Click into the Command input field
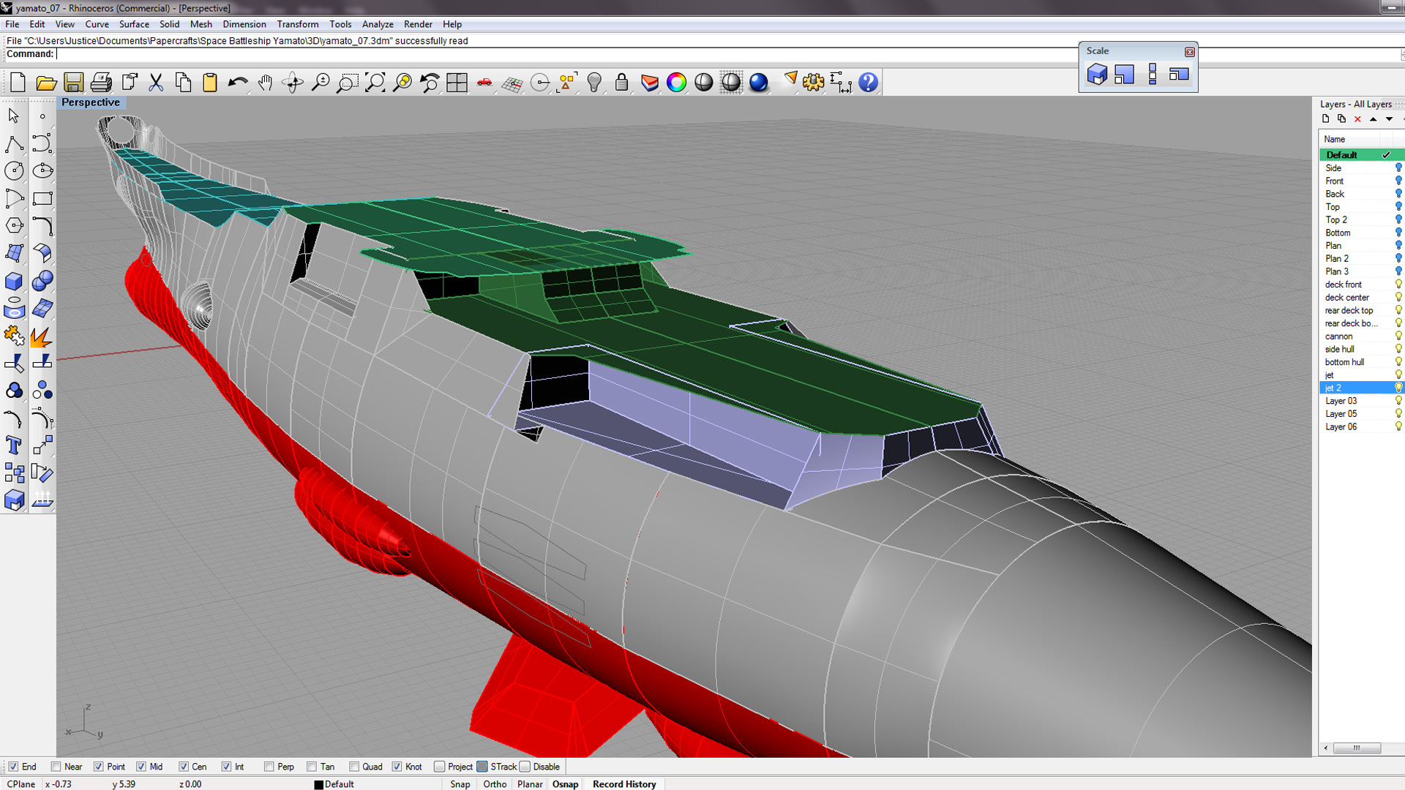 728,54
